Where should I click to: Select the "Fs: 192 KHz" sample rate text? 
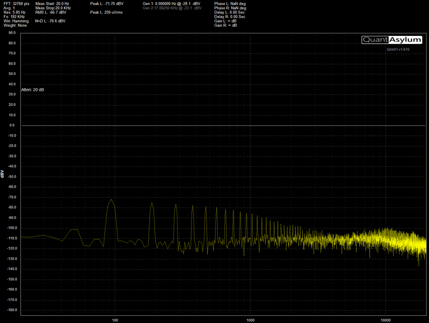[14, 17]
